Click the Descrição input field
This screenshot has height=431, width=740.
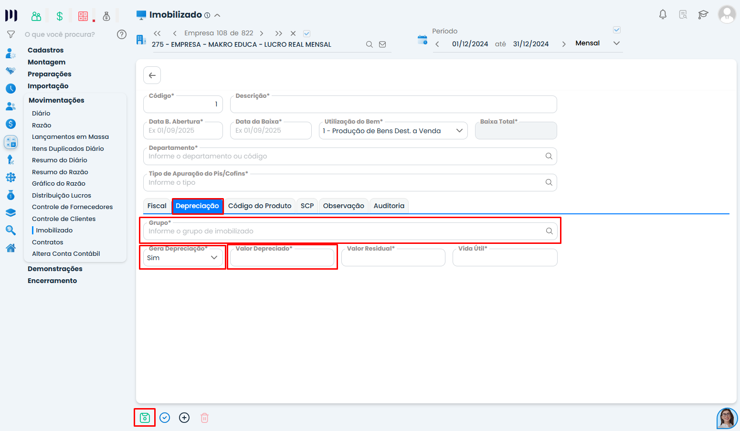(x=393, y=105)
